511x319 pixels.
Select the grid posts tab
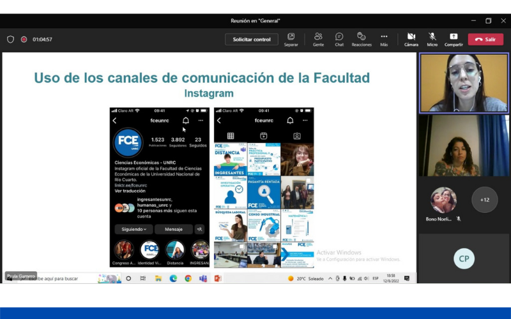pos(231,136)
